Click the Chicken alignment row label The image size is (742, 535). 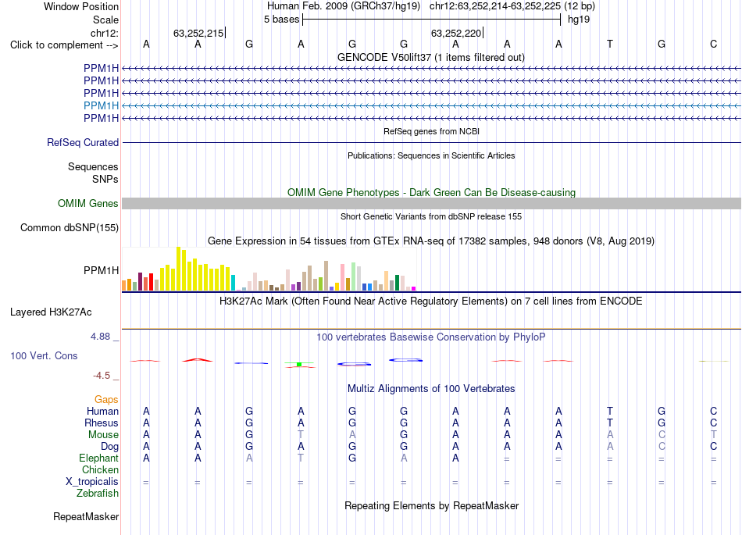(100, 469)
